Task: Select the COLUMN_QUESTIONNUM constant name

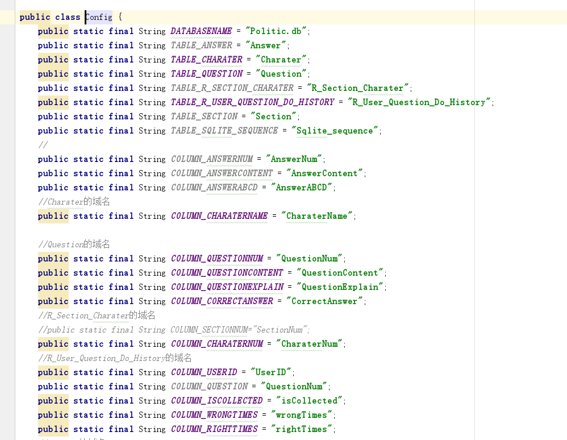Action: tap(218, 259)
